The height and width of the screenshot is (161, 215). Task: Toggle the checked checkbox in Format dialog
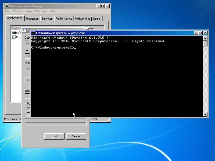(28, 109)
